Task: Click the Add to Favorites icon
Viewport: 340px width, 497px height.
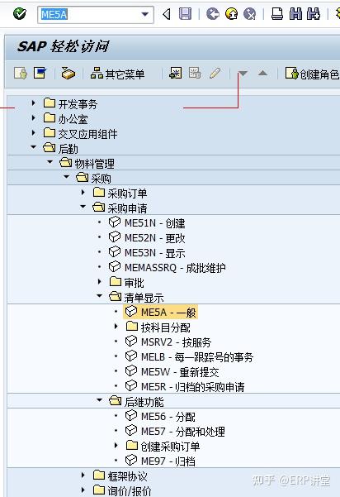Action: click(x=176, y=73)
